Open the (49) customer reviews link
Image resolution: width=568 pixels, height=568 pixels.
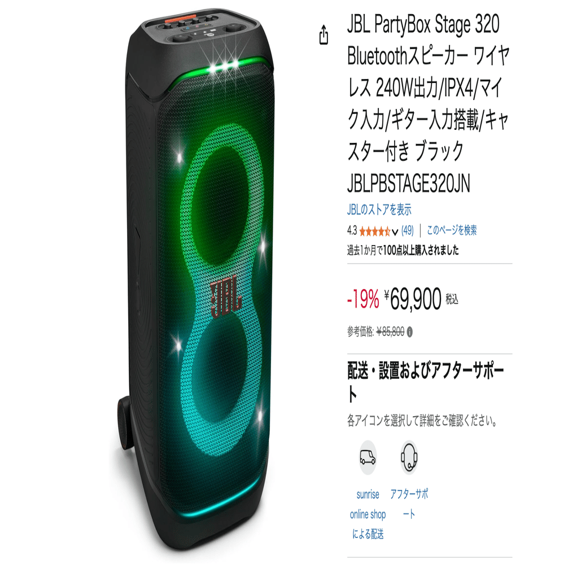point(408,230)
